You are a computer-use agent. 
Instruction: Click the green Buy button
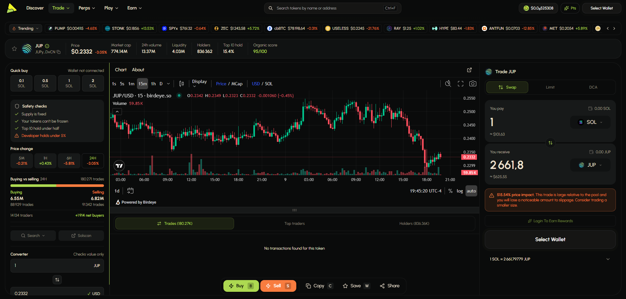[x=241, y=286]
